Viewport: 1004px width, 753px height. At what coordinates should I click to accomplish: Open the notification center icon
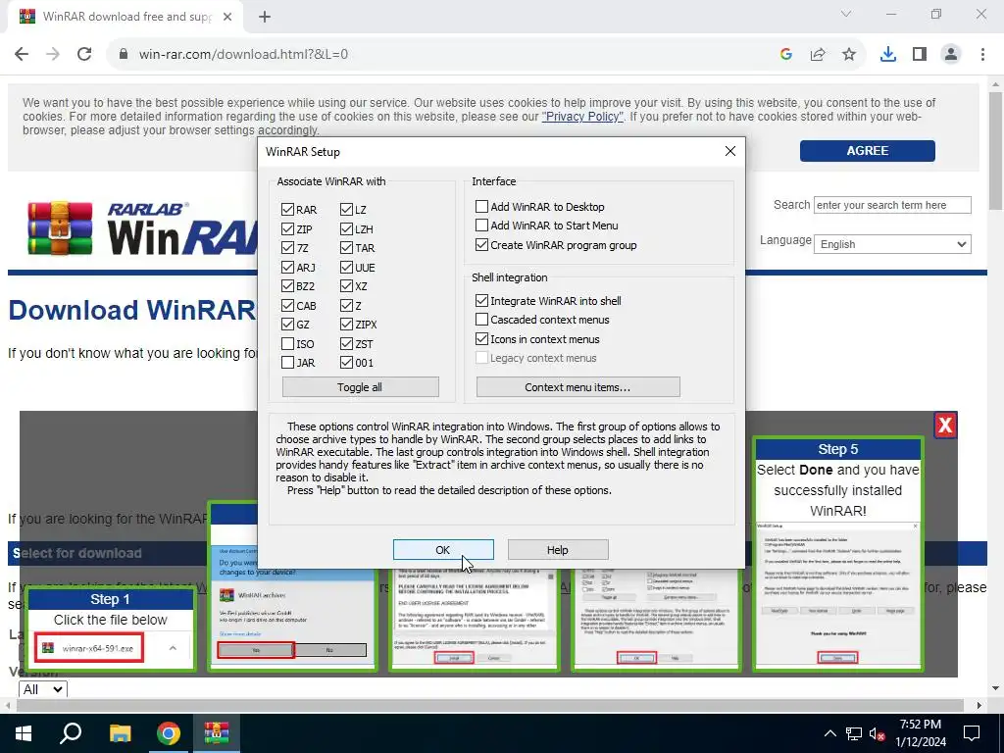(972, 733)
